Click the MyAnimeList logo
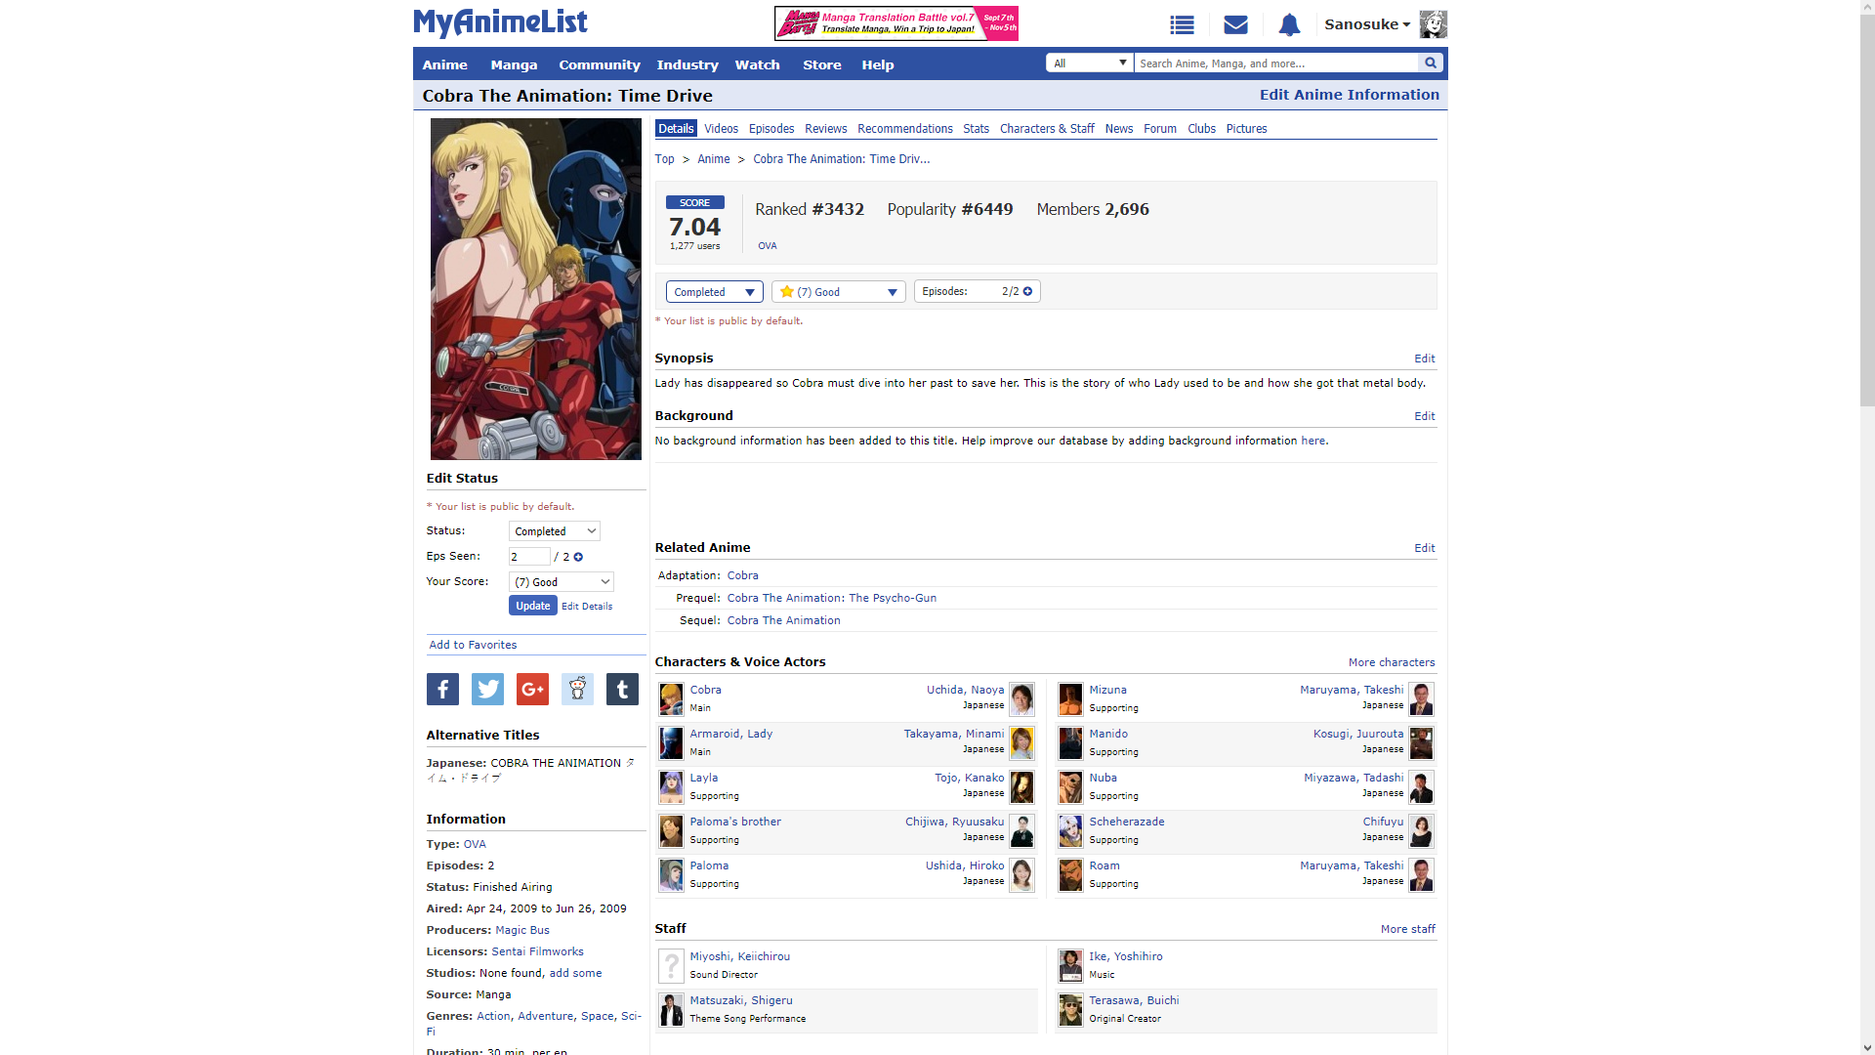Screen dimensions: 1875x1055 (x=500, y=22)
